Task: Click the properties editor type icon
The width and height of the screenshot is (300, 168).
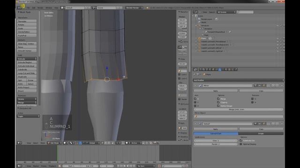Action: (195, 70)
